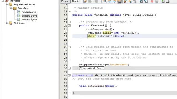
Task: Click Shift Line Right icon
Action: (146, 1)
